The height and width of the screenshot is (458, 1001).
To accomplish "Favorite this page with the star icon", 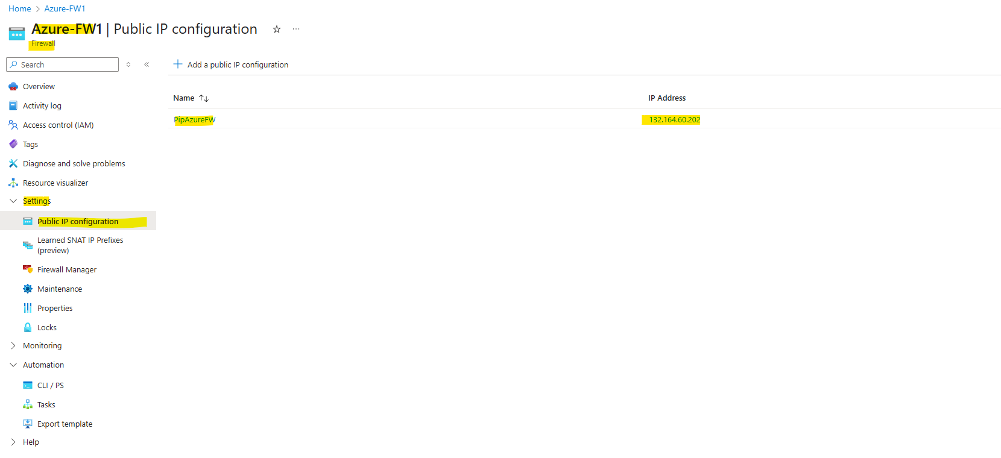I will pyautogui.click(x=277, y=29).
